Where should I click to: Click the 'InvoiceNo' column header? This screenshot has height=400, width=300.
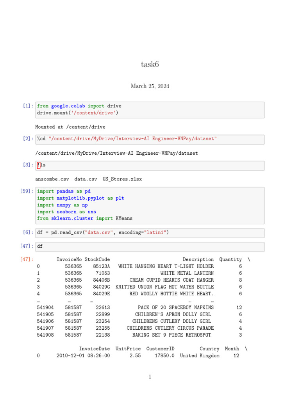[69, 259]
